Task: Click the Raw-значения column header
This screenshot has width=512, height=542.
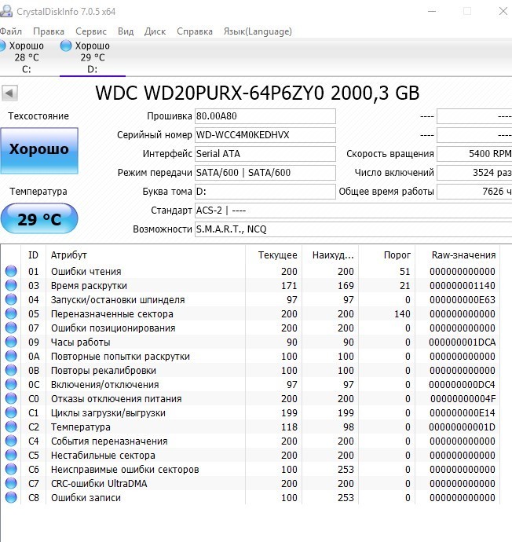Action: click(x=457, y=255)
